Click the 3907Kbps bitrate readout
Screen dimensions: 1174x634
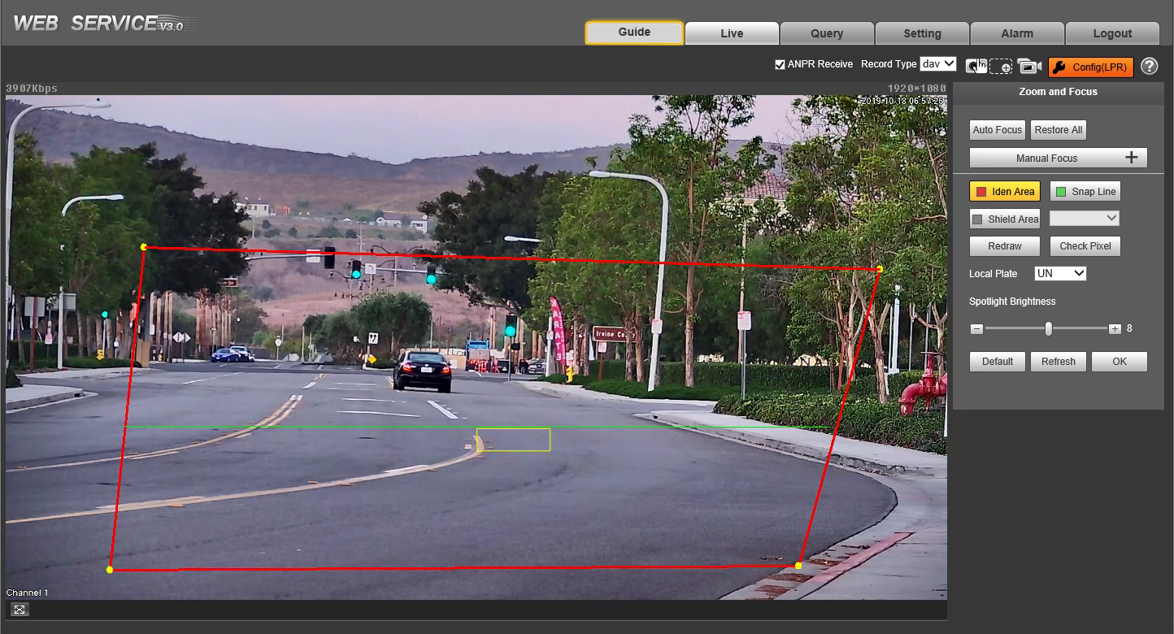click(32, 89)
